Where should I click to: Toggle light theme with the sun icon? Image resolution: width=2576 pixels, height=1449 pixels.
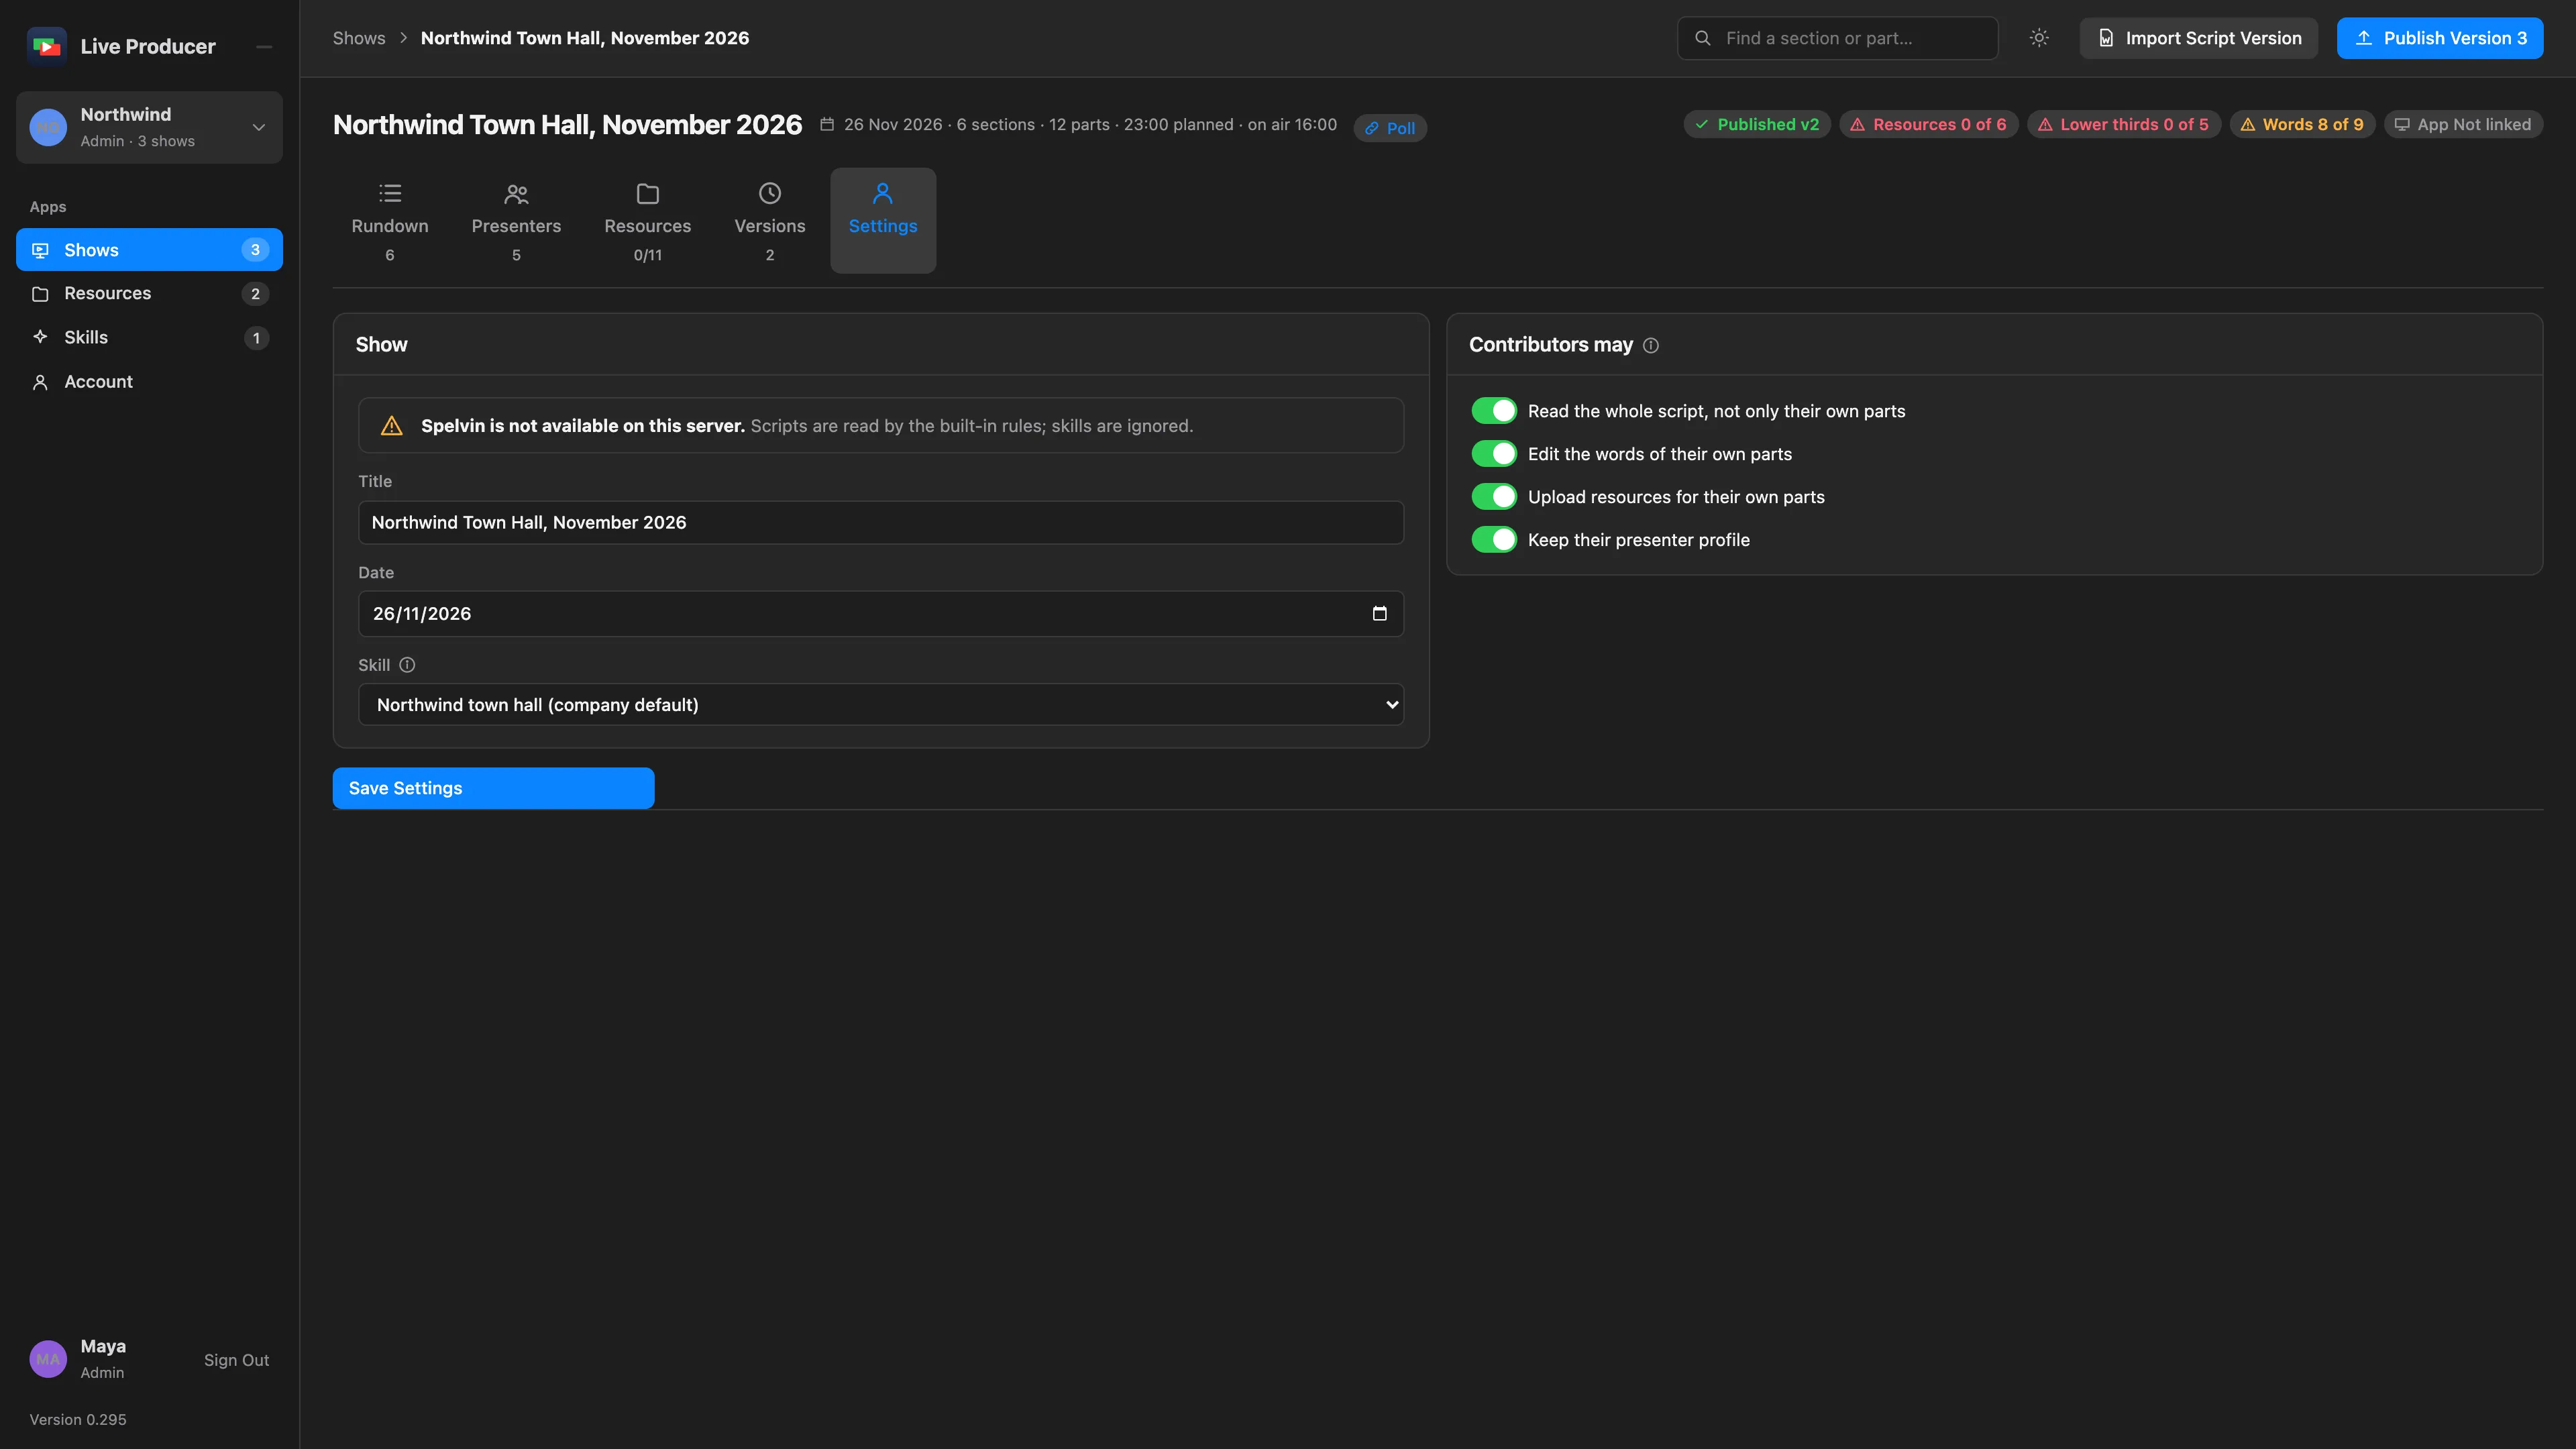[2039, 38]
